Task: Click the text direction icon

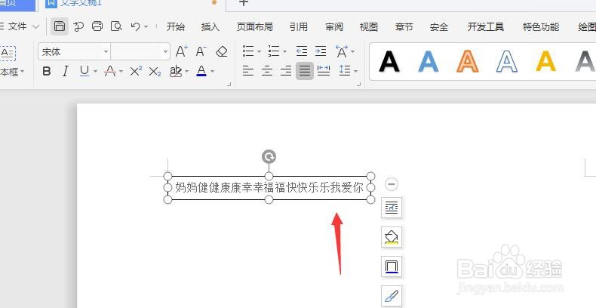Action: [342, 51]
